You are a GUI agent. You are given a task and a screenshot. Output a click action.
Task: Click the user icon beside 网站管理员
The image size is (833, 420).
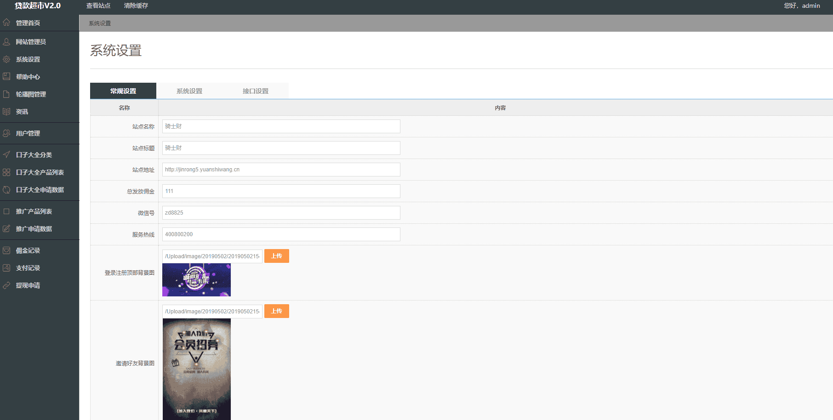coord(6,42)
